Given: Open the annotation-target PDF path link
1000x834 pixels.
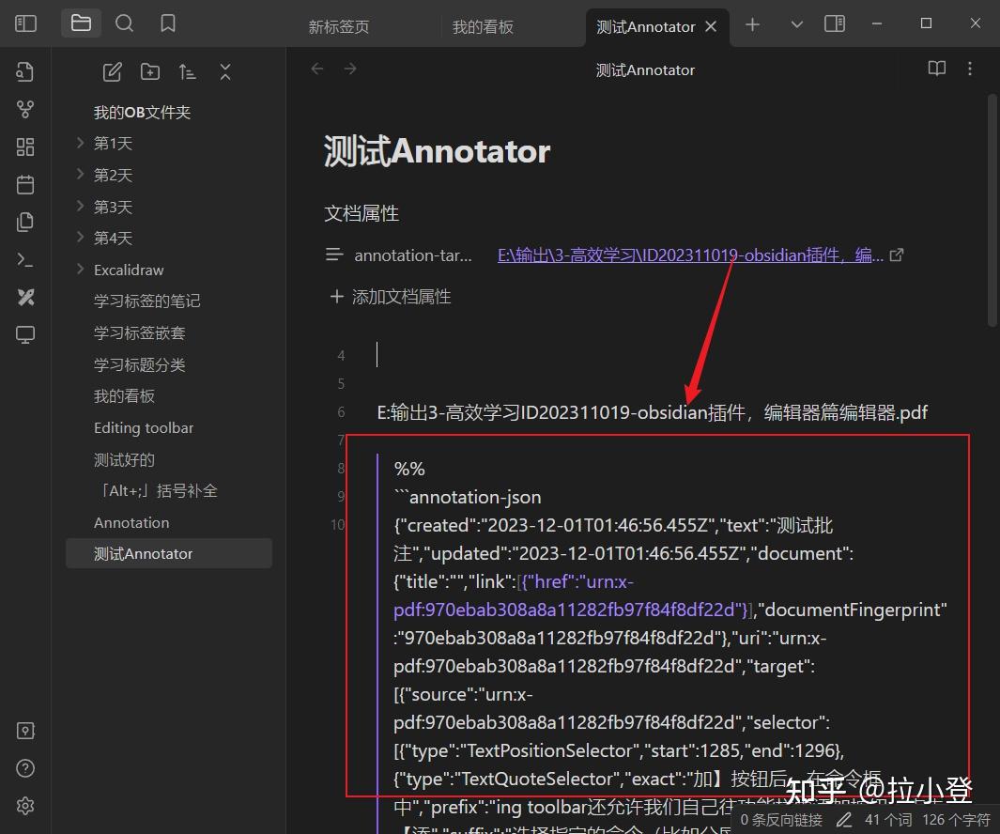Looking at the screenshot, I should click(690, 255).
